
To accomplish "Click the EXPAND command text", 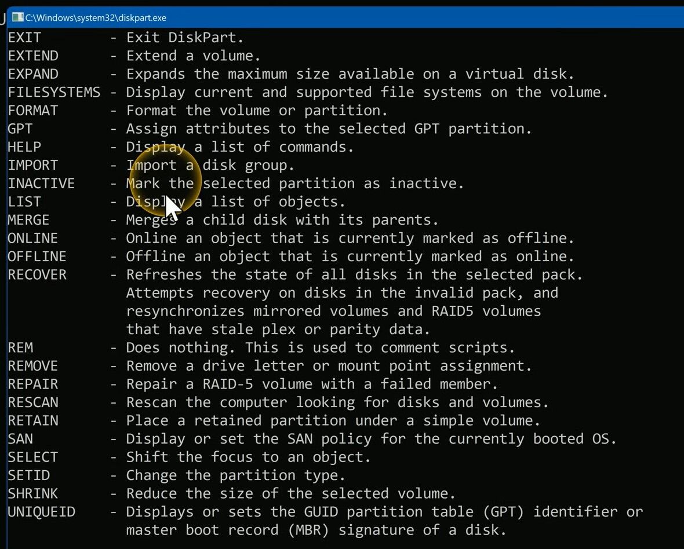I will (33, 74).
